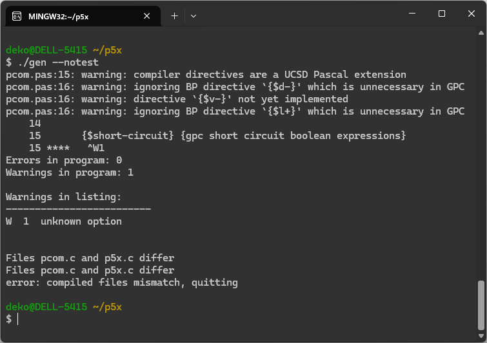Click the bottom 'deko@DELL-5415 ~/p5x' prompt
The image size is (487, 343).
tap(64, 307)
